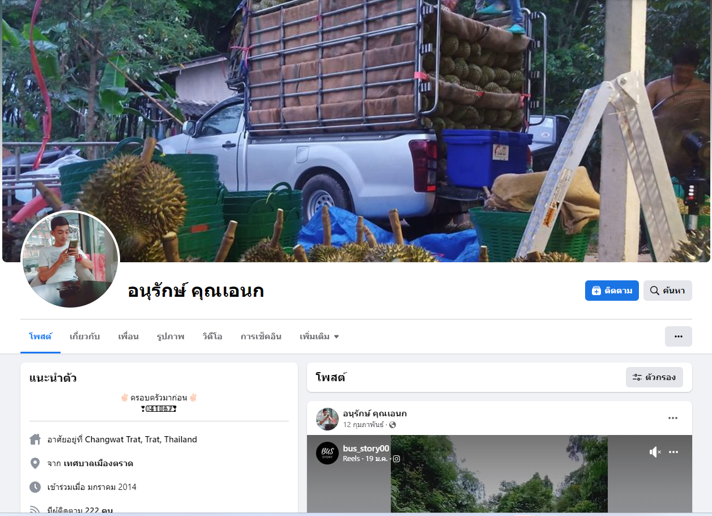Image resolution: width=712 pixels, height=516 pixels.
Task: Click the โพสต์ heading in the posts card
Action: pyautogui.click(x=331, y=377)
